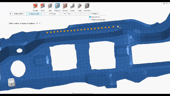Click the Find button in guide bar

69,14
